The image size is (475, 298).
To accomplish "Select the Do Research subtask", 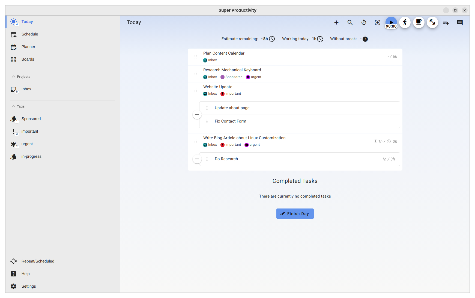I will click(300, 159).
